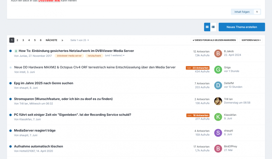Open shaupti's purple avatar thumbnail
The image size is (272, 159).
[x=218, y=133]
